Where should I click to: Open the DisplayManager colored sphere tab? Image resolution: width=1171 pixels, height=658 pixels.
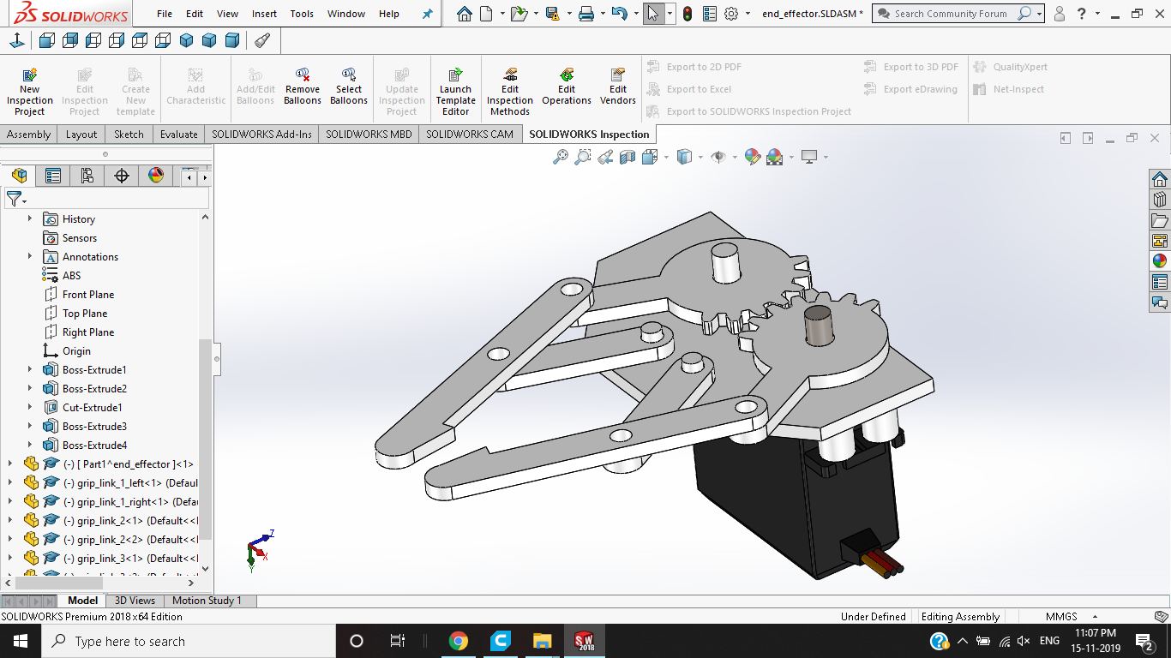tap(156, 176)
